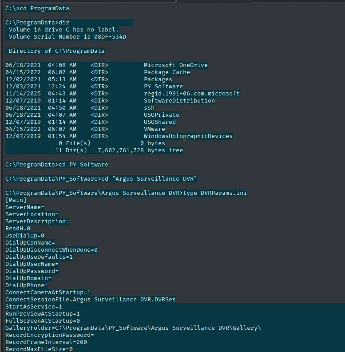
Task: Click the 'USOPrivate' directory entry
Action: click(x=162, y=115)
